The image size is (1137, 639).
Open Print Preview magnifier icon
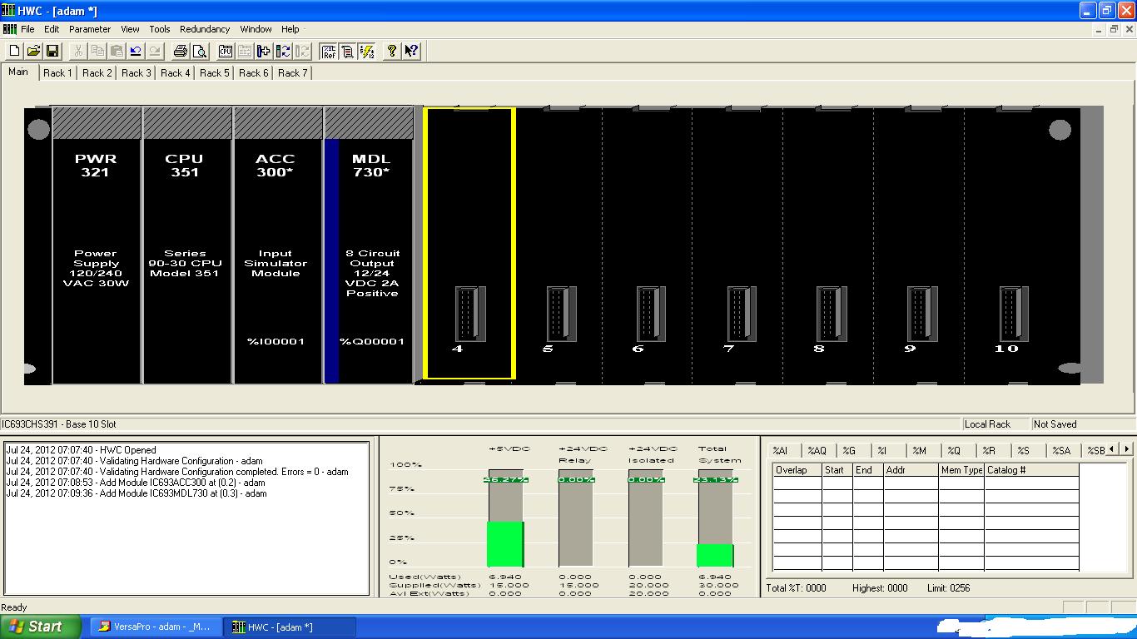tap(200, 52)
